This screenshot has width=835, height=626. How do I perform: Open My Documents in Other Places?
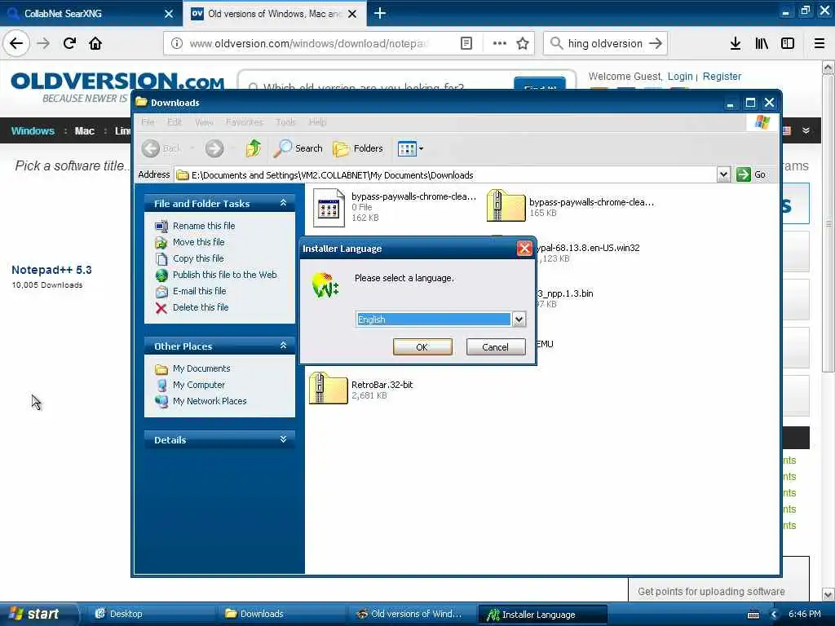pyautogui.click(x=201, y=368)
